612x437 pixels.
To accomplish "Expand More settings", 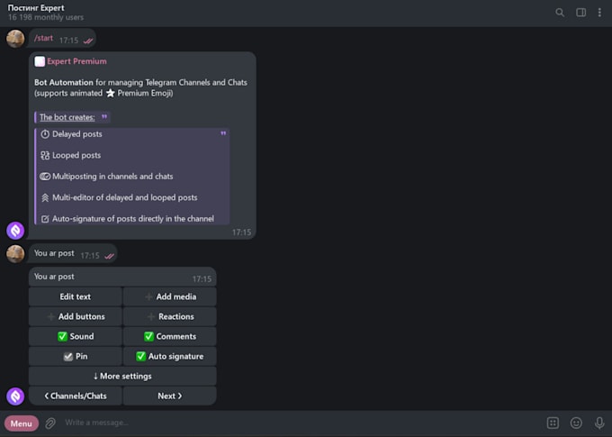I will click(x=122, y=376).
